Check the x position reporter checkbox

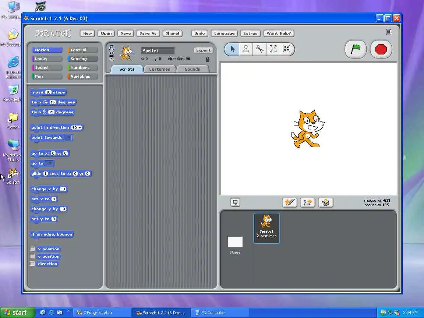tap(32, 249)
